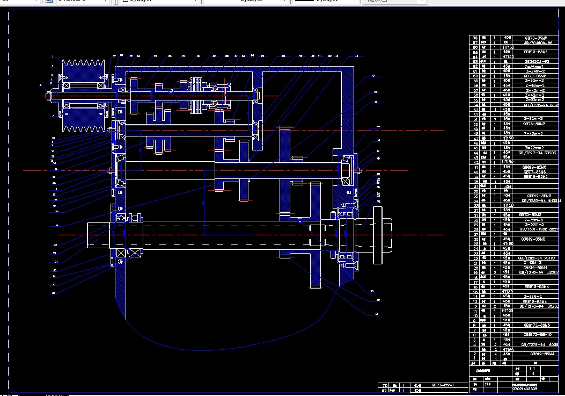Click the 'HT150' material cell in row 25
Screen dimensions: 565x396
(x=508, y=243)
